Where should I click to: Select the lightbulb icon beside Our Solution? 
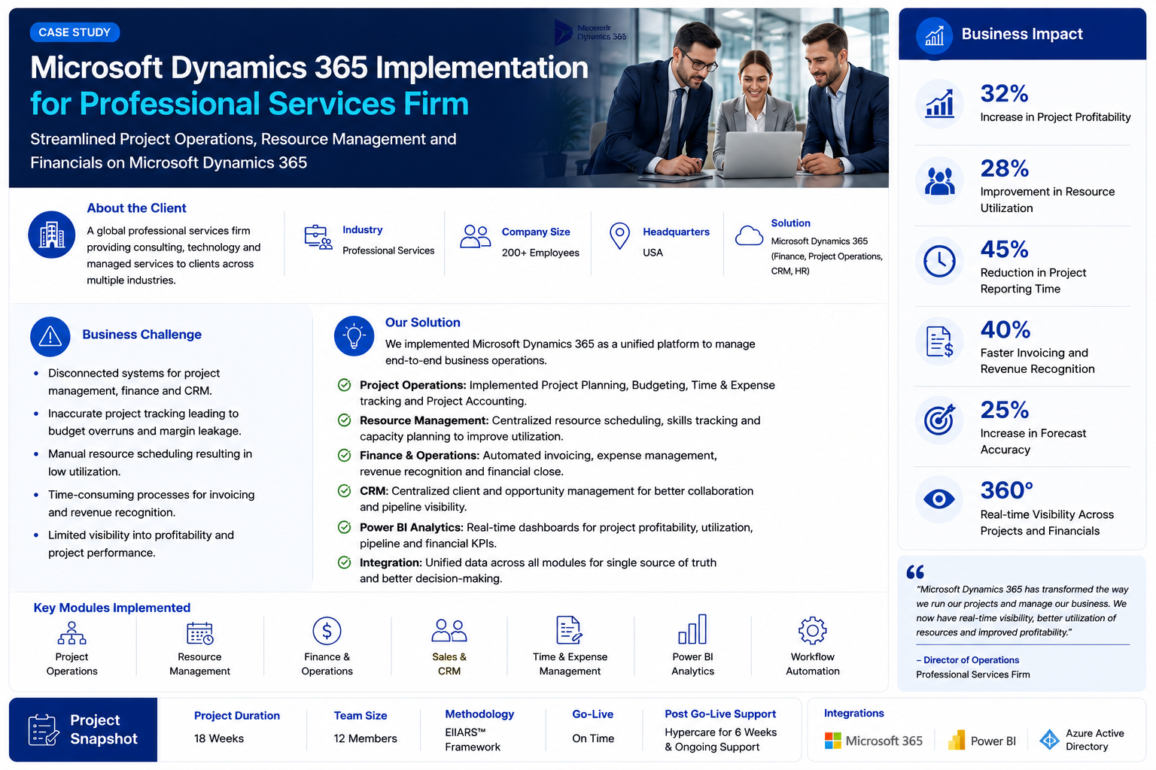tap(354, 336)
